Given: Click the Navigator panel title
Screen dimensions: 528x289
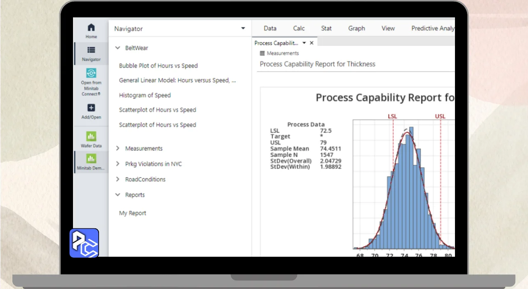Looking at the screenshot, I should 128,29.
